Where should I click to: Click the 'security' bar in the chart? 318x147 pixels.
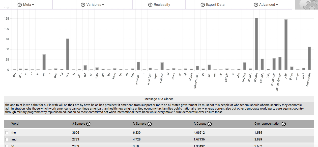coord(262,64)
